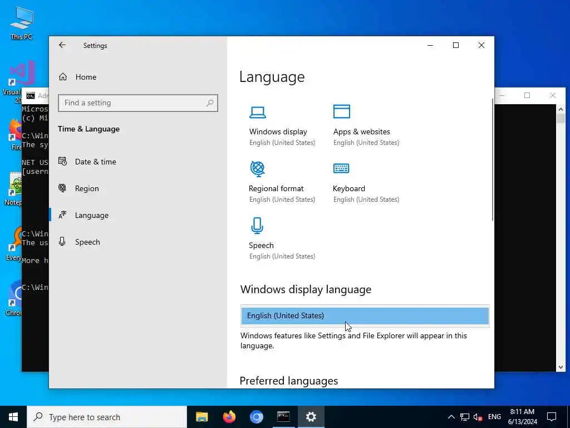
Task: Click the search magnifier in Find a setting
Action: pos(210,103)
